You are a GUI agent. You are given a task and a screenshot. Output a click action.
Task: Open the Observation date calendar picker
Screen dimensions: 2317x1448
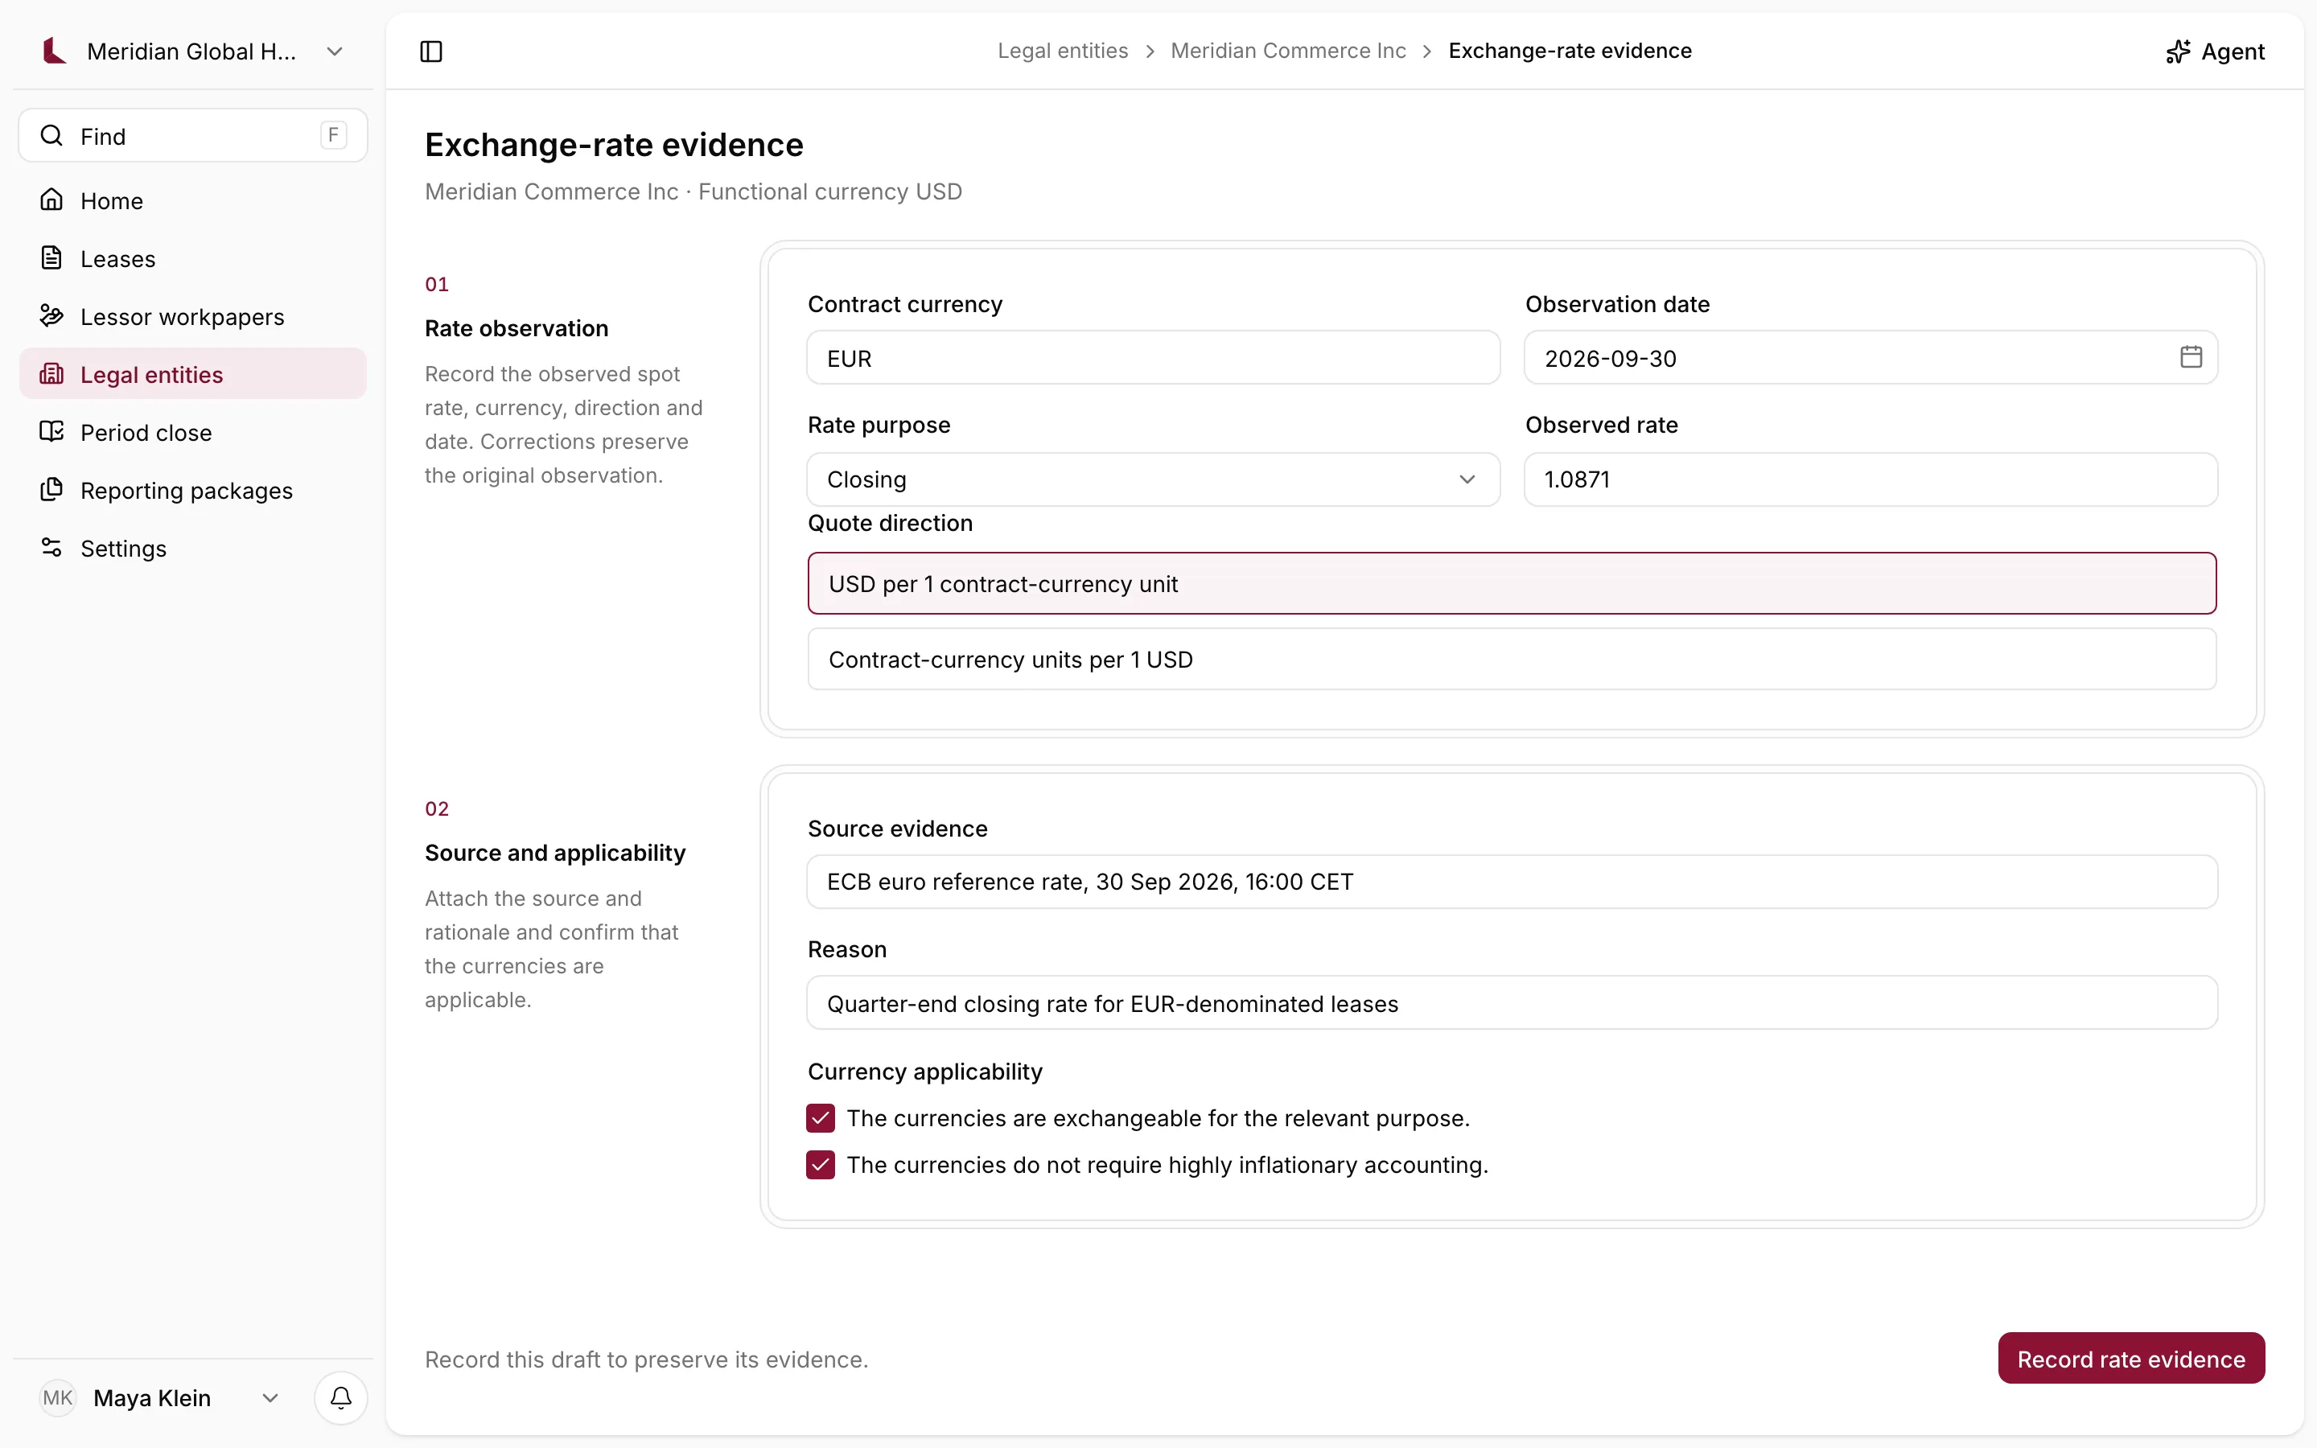coord(2191,357)
